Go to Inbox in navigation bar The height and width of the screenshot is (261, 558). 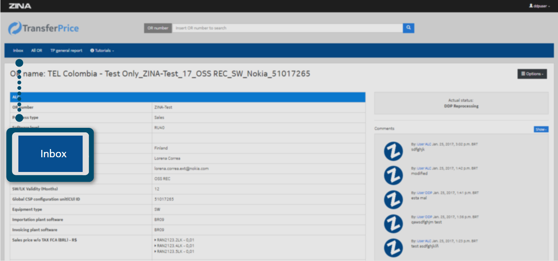point(18,51)
